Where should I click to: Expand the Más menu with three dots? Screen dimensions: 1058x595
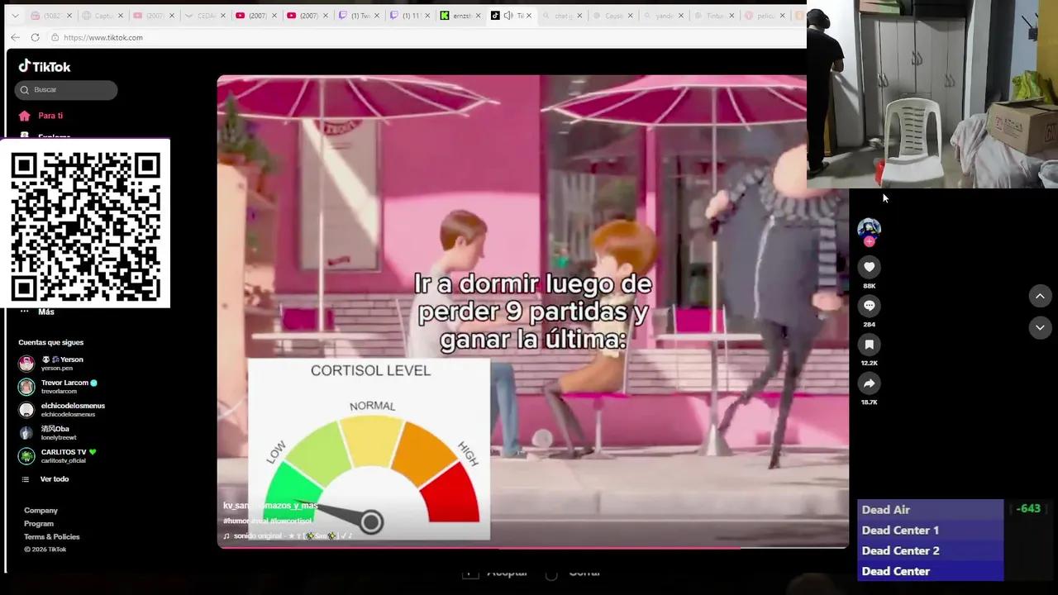37,312
